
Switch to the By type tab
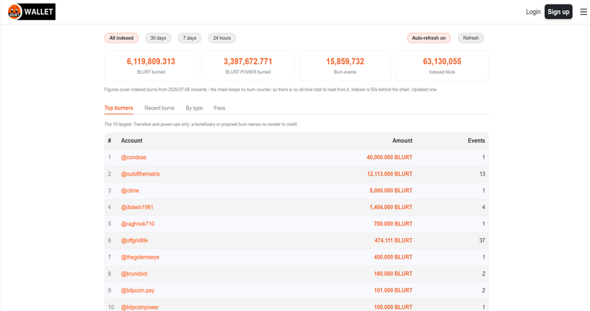[194, 108]
